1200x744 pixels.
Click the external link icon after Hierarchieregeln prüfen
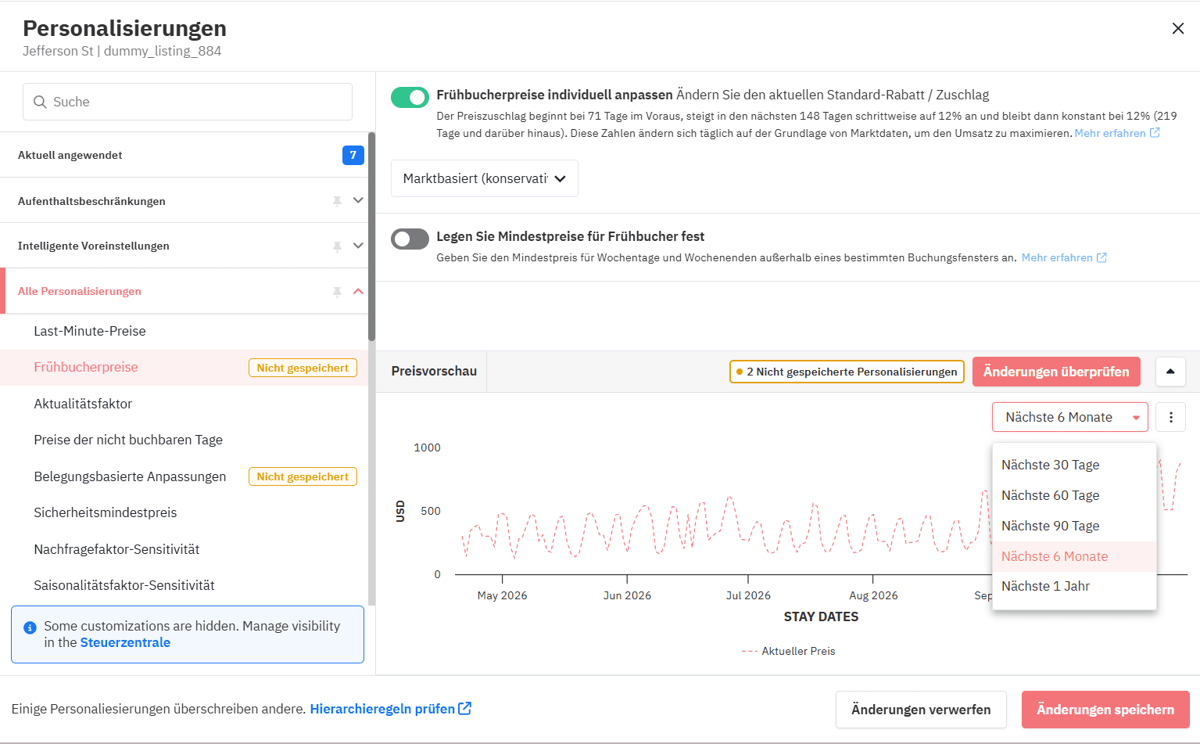465,708
